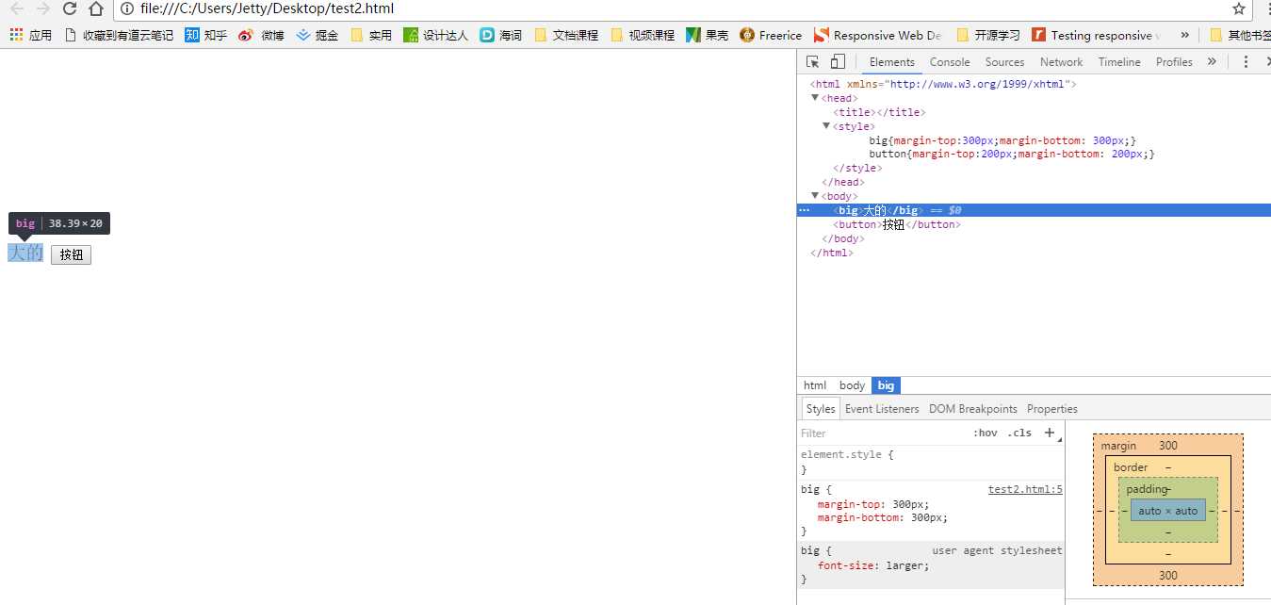The width and height of the screenshot is (1271, 605).
Task: Click the browser Back arrow
Action: click(x=17, y=8)
